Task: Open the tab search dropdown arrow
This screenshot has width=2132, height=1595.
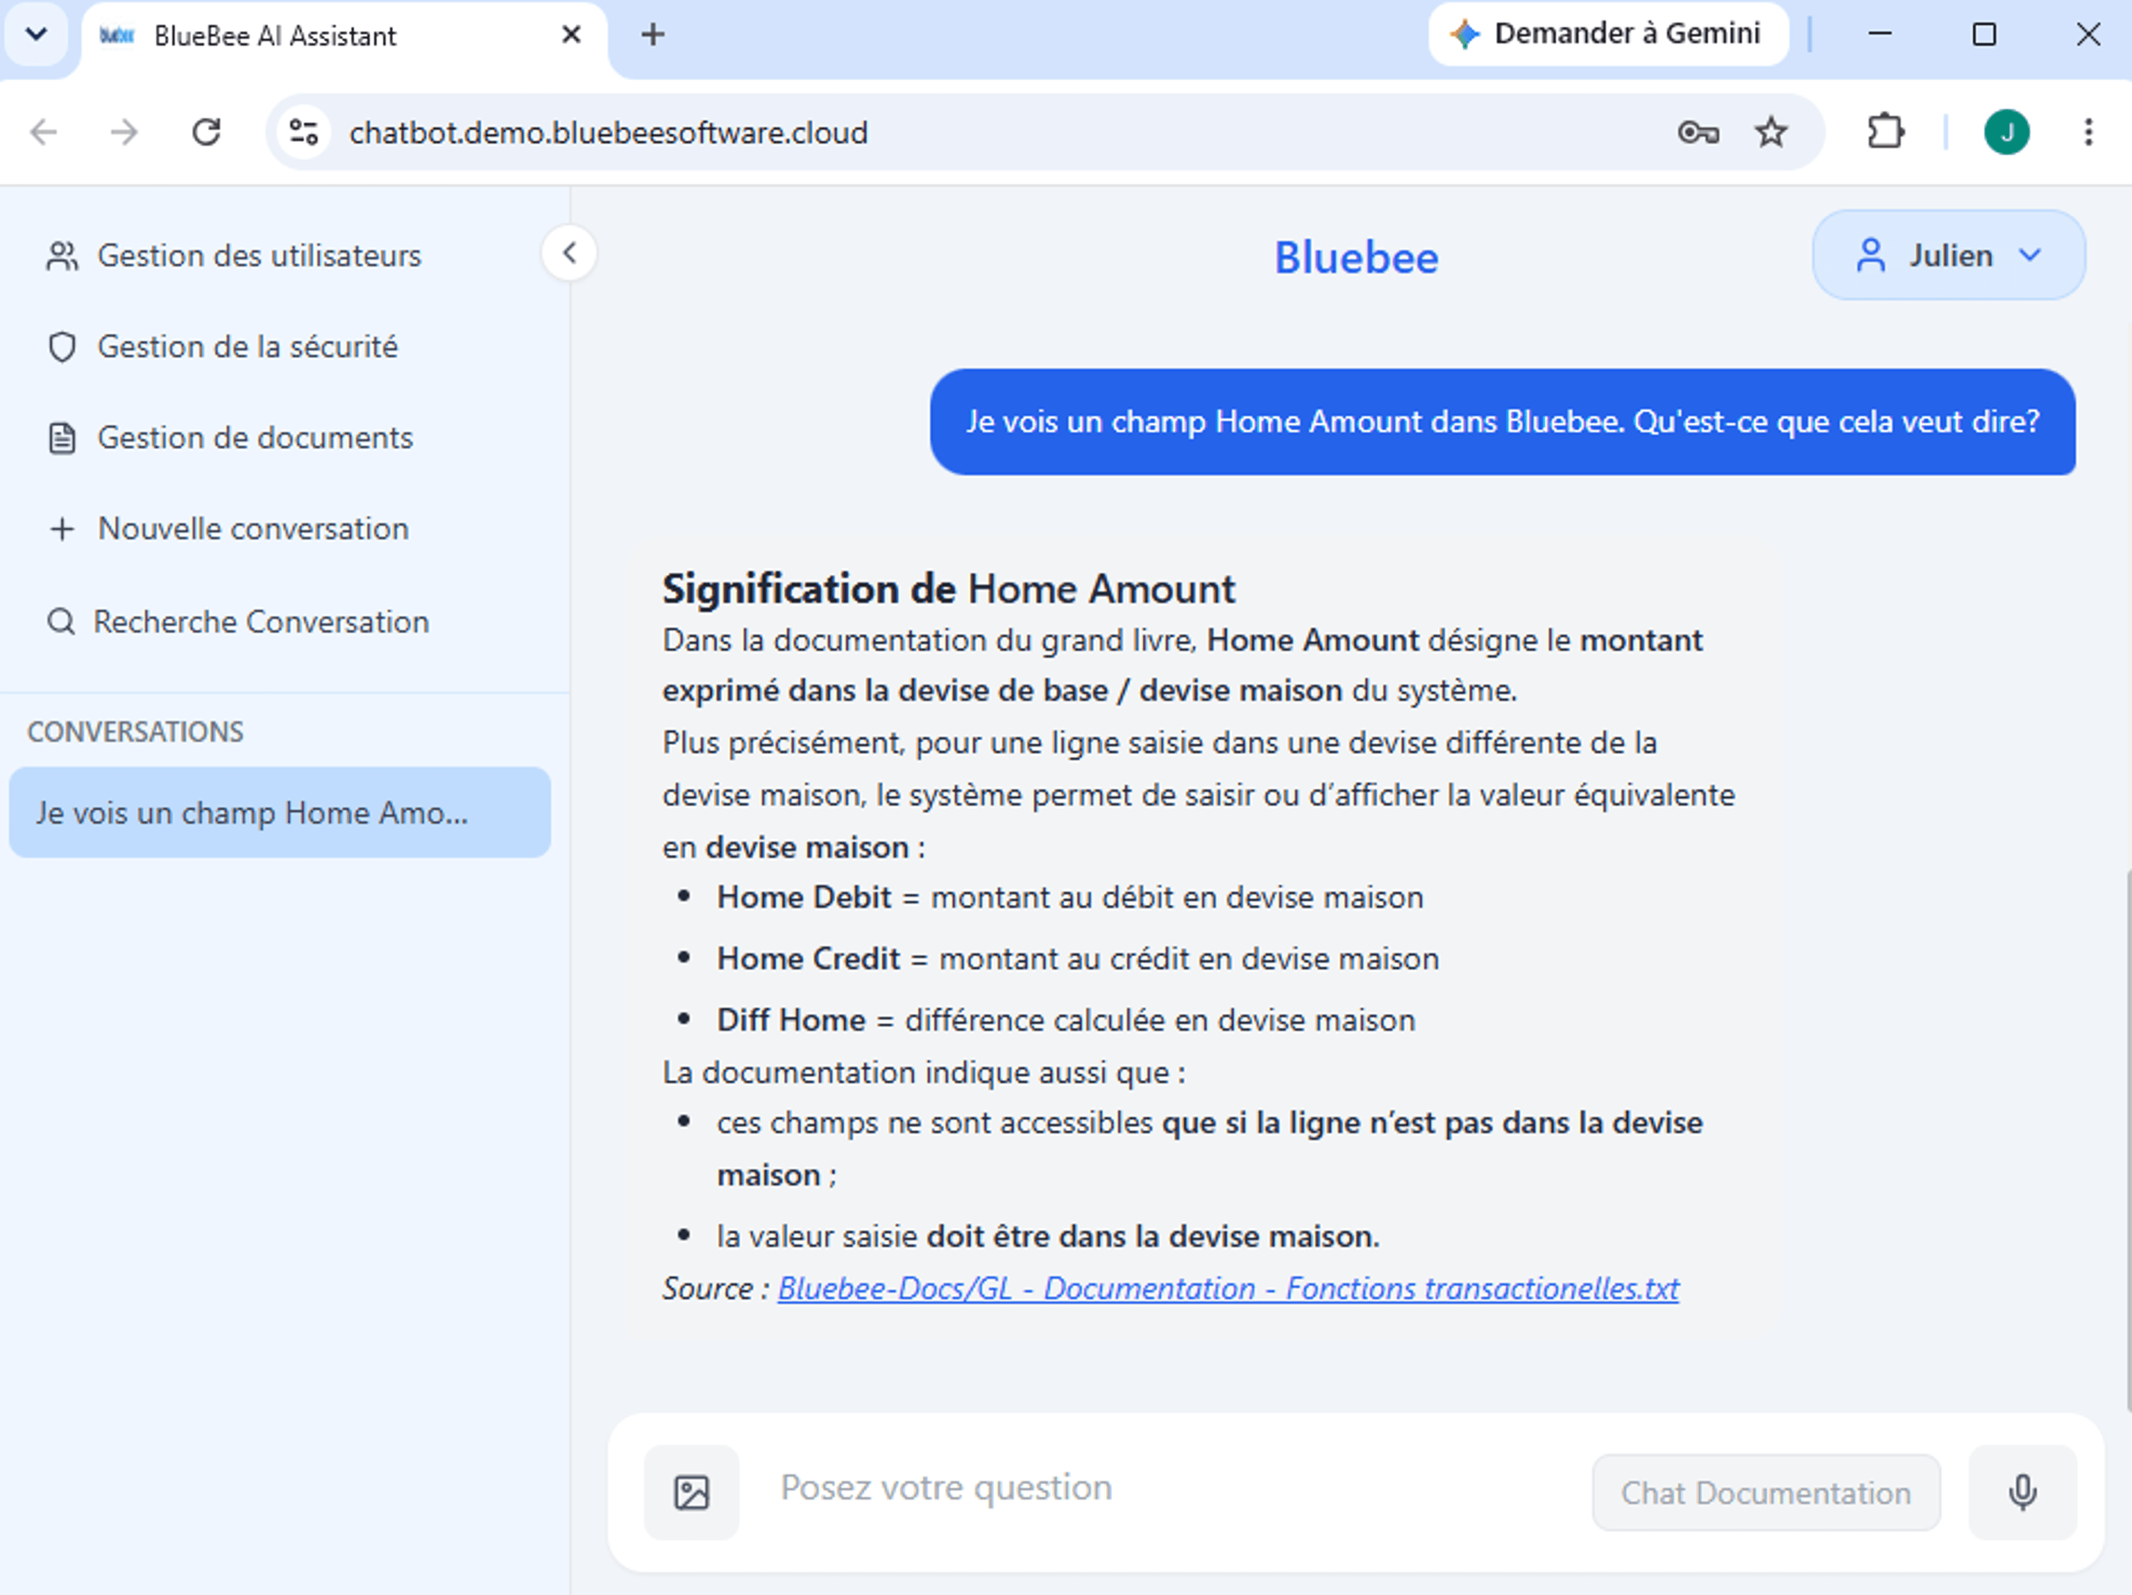Action: point(36,35)
